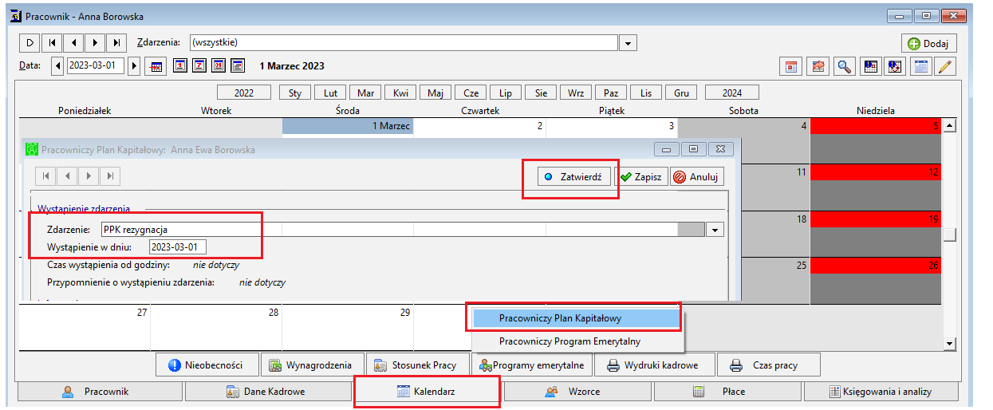This screenshot has height=410, width=993.
Task: Jump to last record in main toolbar
Action: 116,42
